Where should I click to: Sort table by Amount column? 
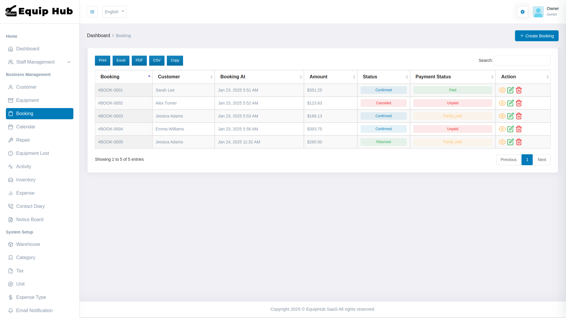[330, 77]
